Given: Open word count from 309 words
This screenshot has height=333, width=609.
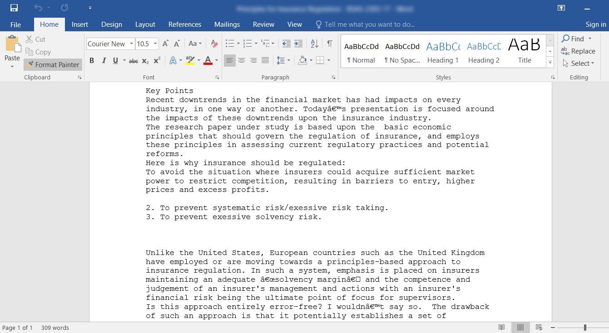Looking at the screenshot, I should click(x=55, y=328).
